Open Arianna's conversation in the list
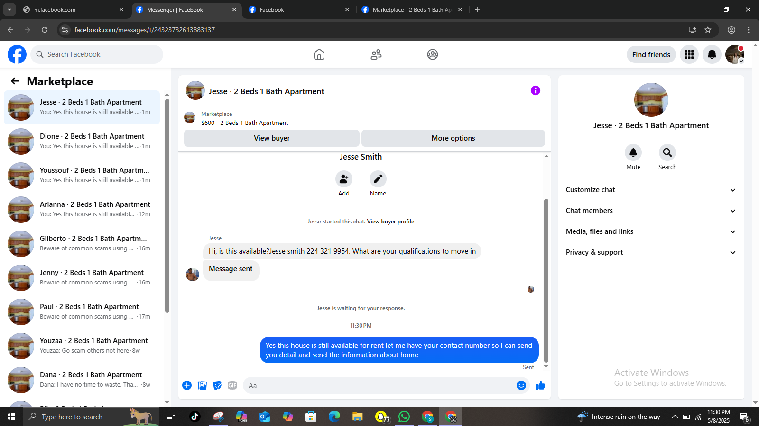This screenshot has height=426, width=759. click(82, 210)
